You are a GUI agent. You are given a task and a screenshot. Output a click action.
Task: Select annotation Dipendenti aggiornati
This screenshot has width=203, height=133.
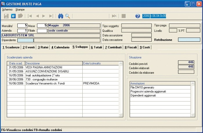click(160, 95)
